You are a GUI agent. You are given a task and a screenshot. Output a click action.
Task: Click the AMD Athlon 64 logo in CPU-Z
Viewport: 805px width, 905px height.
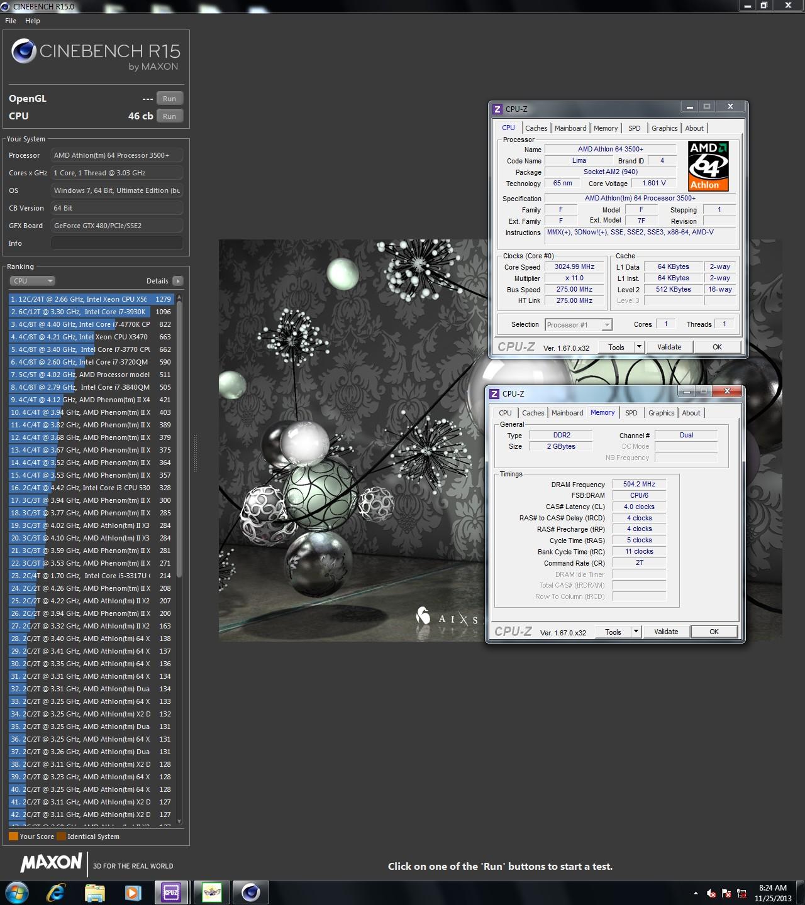pos(708,166)
